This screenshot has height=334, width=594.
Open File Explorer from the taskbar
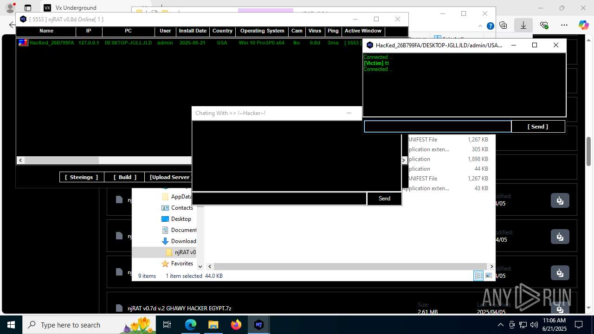(213, 325)
